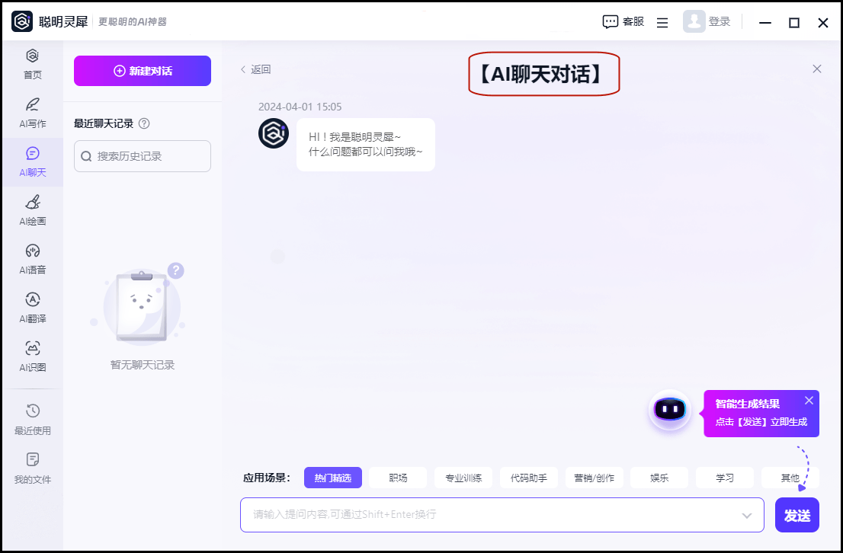Expand the dropdown arrow in prompt input
843x553 pixels.
pyautogui.click(x=747, y=516)
